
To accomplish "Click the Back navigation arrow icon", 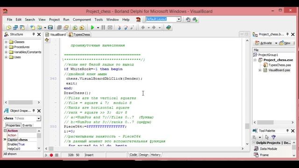I will (x=143, y=28).
